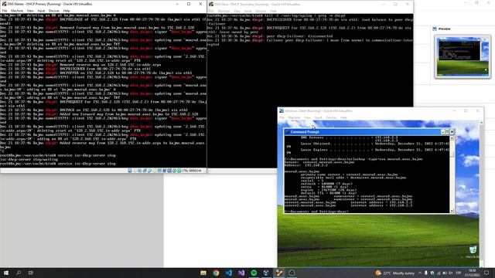Open File menu in DNS Master window
The height and width of the screenshot is (278, 495).
[x=5, y=11]
